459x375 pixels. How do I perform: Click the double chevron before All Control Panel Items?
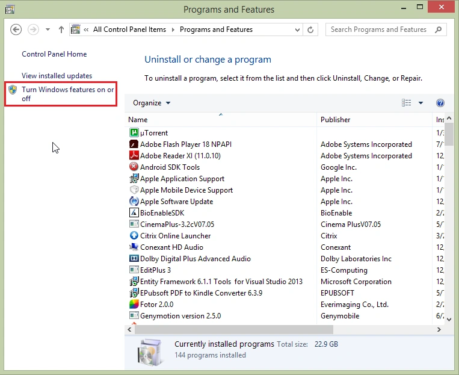click(x=86, y=29)
